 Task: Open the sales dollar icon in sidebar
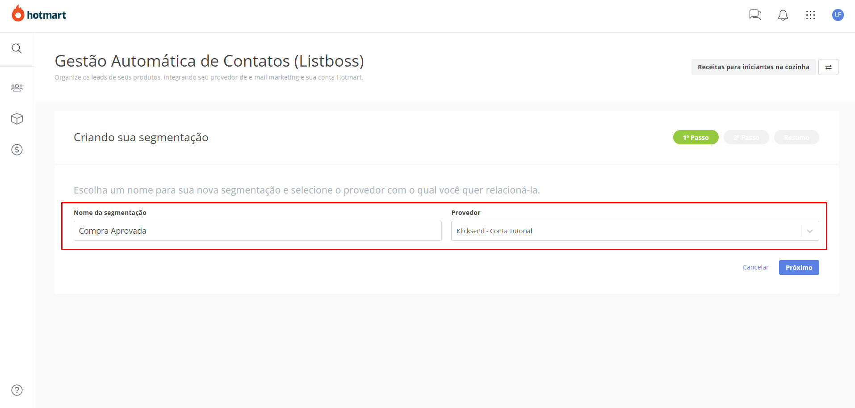pos(17,150)
